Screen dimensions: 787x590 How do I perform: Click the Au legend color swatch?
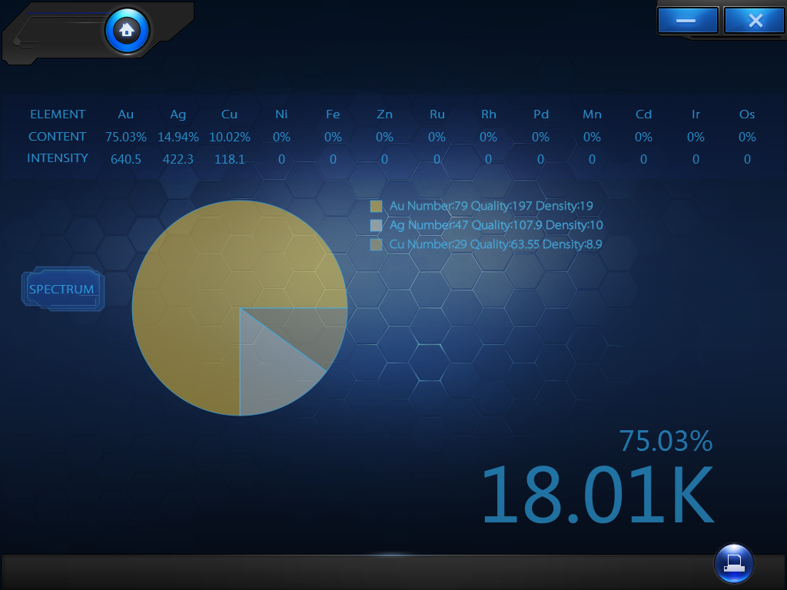(x=376, y=206)
